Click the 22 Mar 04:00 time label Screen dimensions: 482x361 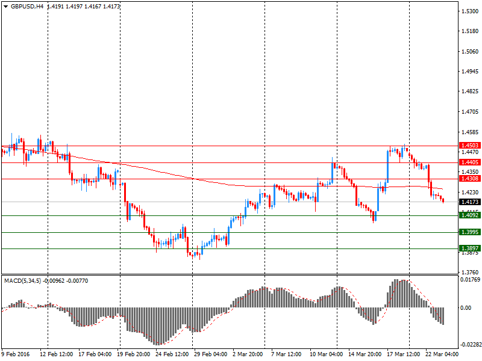(442, 354)
